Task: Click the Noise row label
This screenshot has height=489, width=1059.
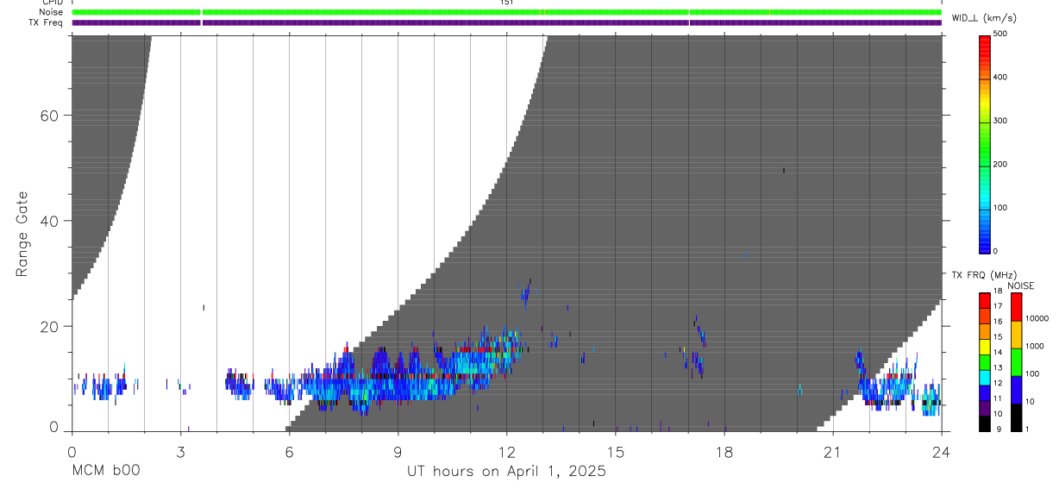Action: tap(51, 12)
